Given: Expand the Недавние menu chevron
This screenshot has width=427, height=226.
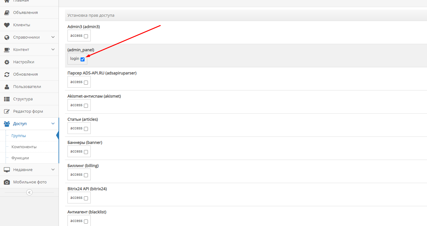Looking at the screenshot, I should (x=53, y=169).
